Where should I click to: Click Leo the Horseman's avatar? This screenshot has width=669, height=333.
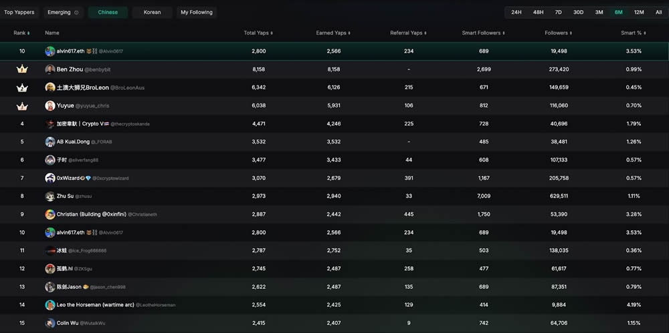(50, 305)
